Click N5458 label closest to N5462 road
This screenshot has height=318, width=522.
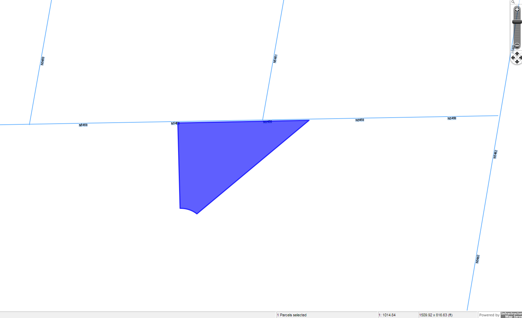tap(452, 118)
